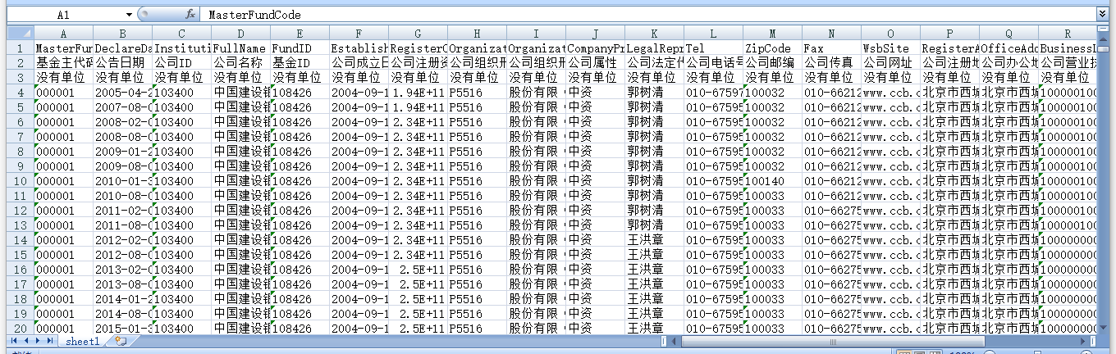Click the 基金ID cell in row 2

click(300, 63)
